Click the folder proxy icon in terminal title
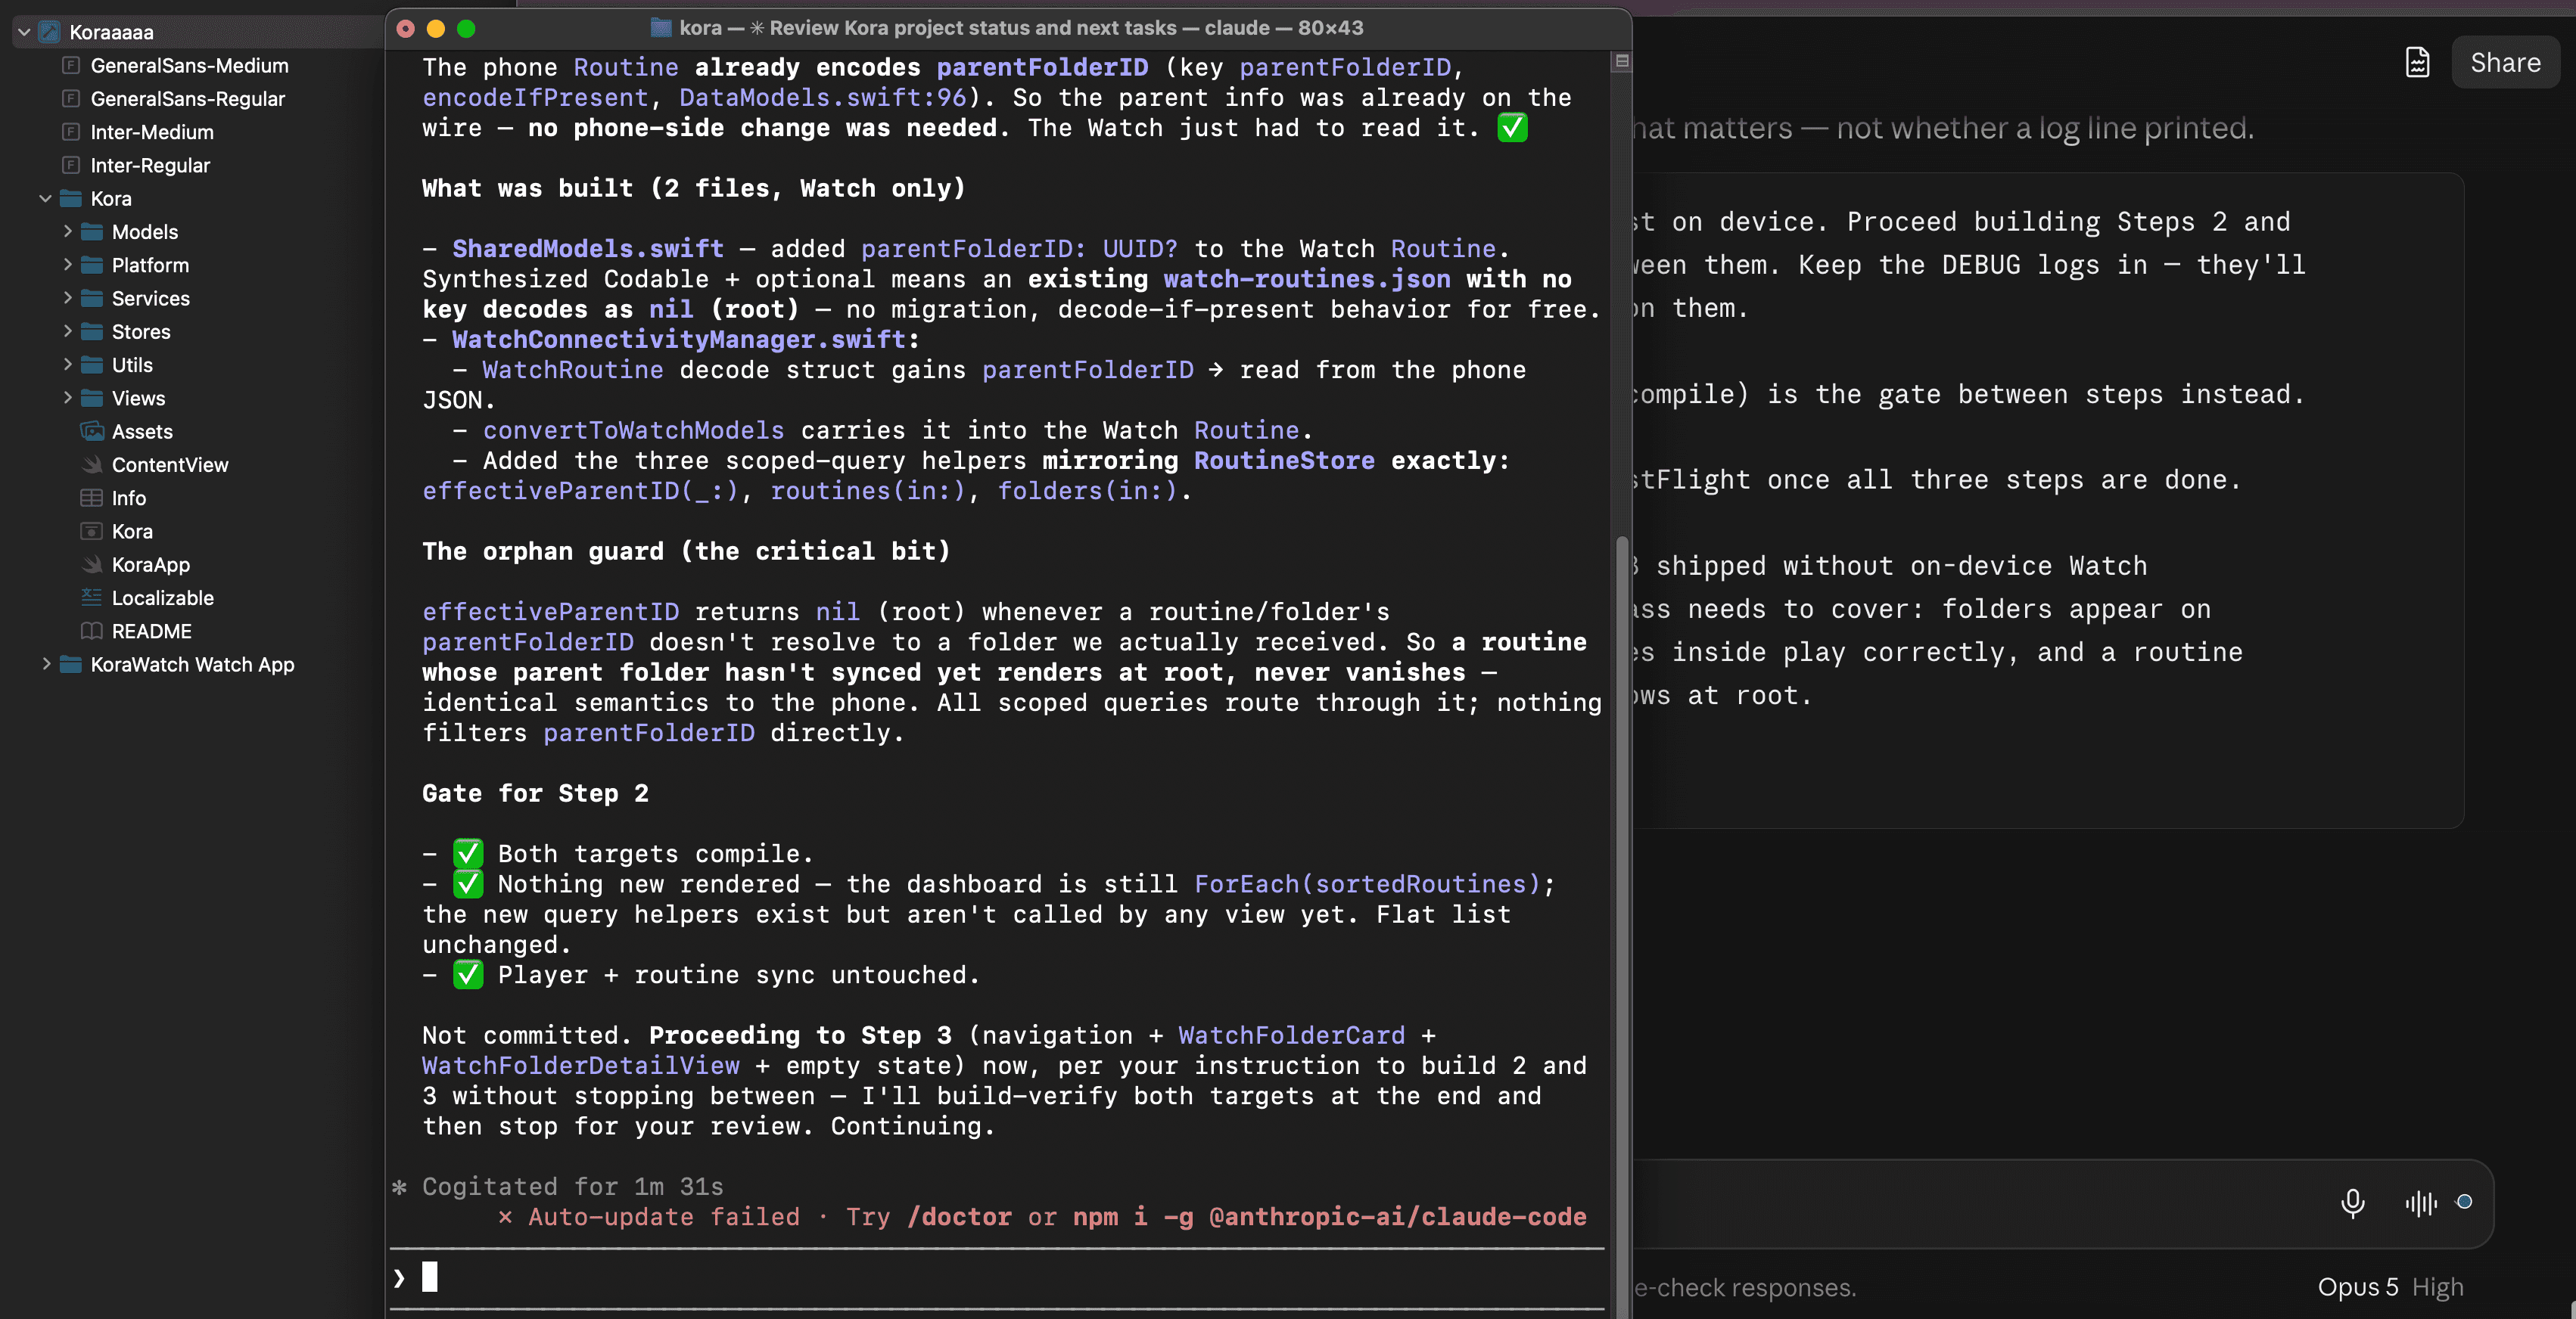2576x1319 pixels. tap(661, 28)
